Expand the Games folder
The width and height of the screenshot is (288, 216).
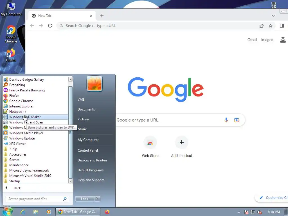click(x=35, y=160)
